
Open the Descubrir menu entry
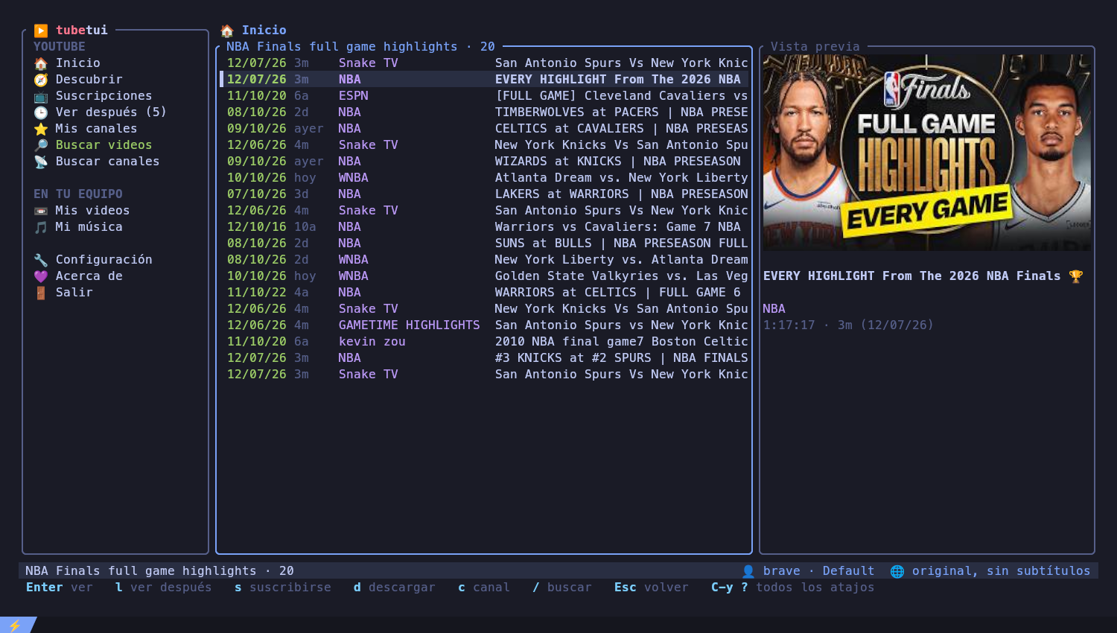coord(89,80)
